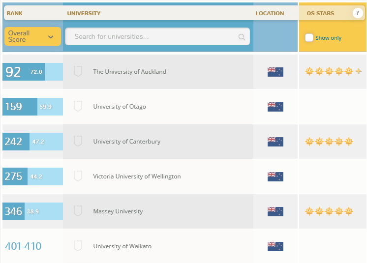The image size is (367, 263).
Task: Open Massey University link
Action: point(118,211)
